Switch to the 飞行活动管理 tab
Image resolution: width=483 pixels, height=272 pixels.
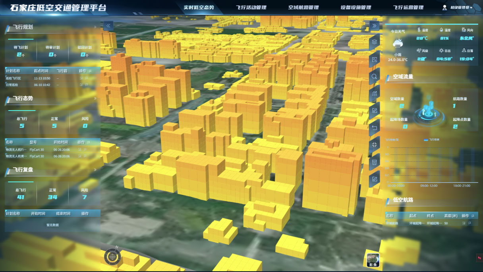coord(251,8)
